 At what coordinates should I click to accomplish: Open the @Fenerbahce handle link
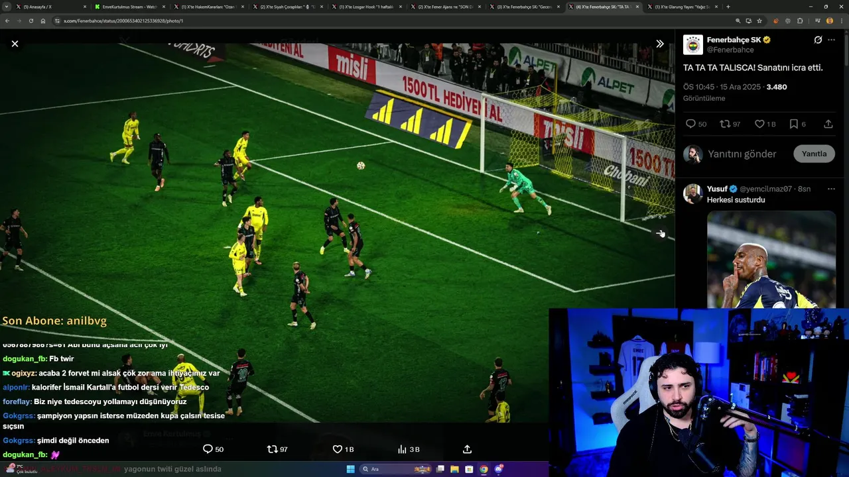pyautogui.click(x=730, y=50)
